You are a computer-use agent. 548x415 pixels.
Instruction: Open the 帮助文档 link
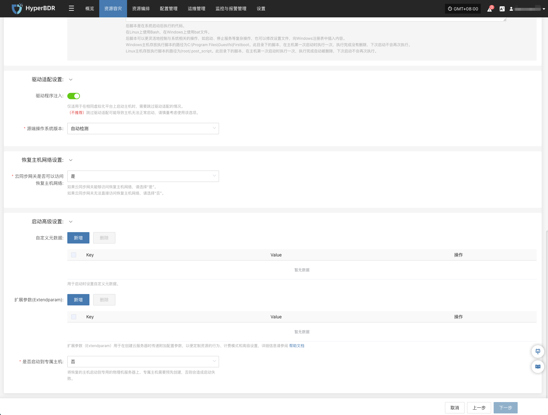click(297, 346)
